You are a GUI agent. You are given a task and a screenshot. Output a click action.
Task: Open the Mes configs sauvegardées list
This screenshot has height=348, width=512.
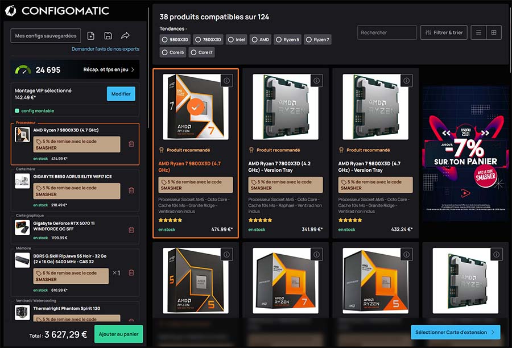click(46, 36)
